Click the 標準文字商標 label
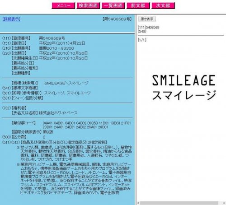Image resolution: width=226 pixels, height=205 pixels. [24, 88]
